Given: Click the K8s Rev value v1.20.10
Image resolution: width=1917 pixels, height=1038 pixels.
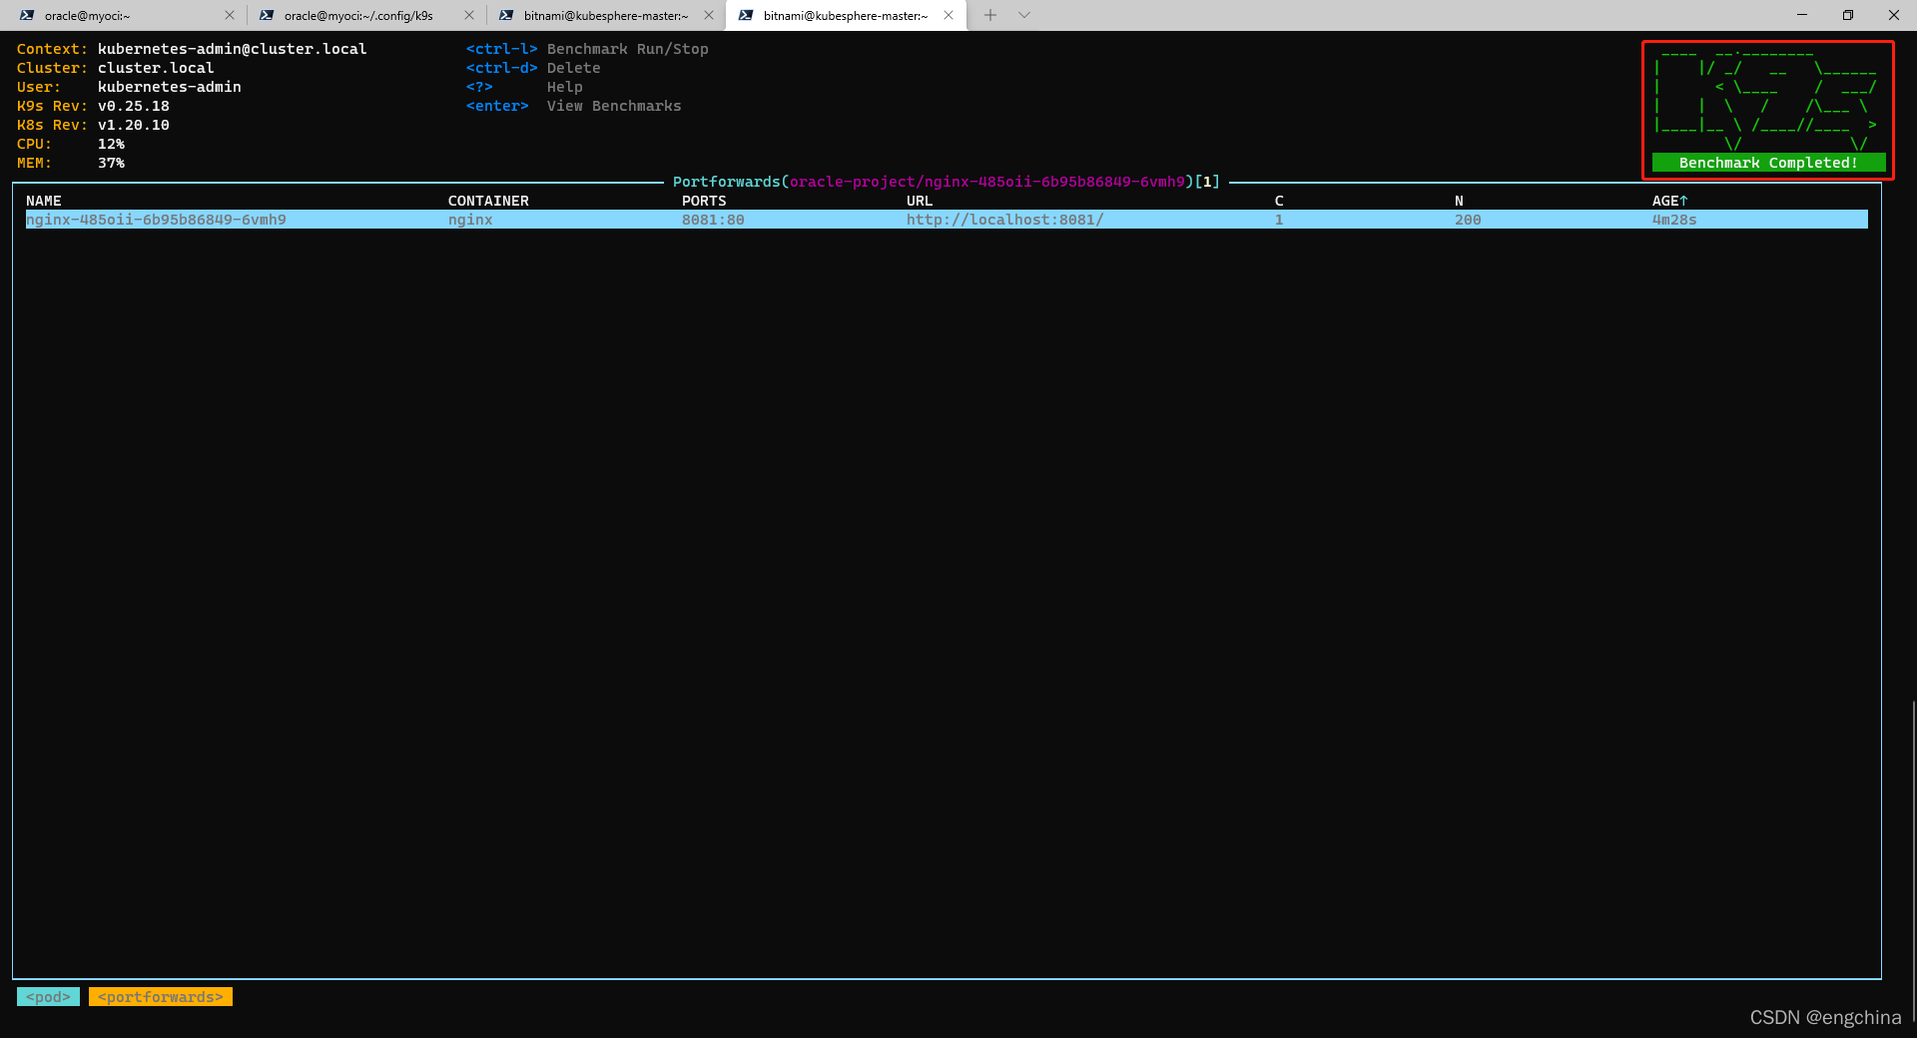Looking at the screenshot, I should pyautogui.click(x=133, y=125).
